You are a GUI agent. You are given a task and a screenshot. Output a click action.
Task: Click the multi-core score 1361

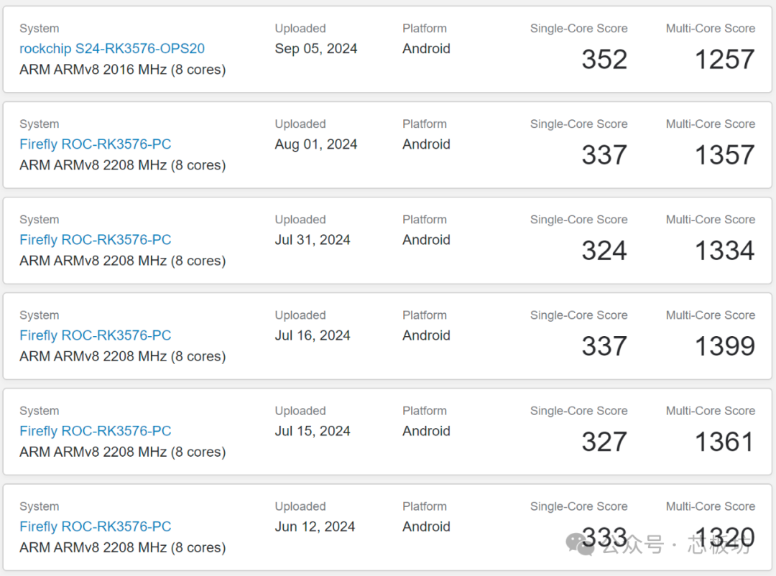pos(725,442)
